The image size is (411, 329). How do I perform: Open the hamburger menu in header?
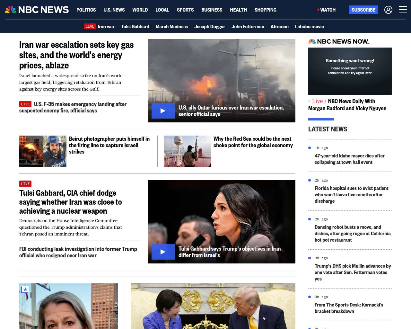[x=403, y=10]
